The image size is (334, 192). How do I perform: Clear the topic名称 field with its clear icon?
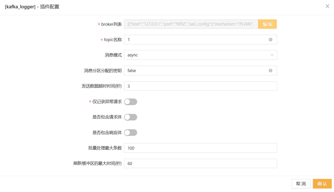click(x=271, y=40)
